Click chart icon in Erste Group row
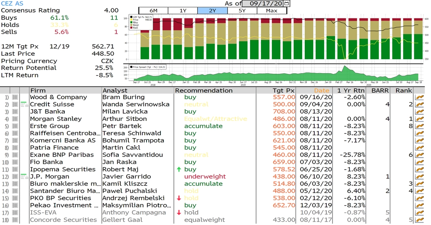Image resolution: width=431 pixels, height=225 pixels. point(420,126)
